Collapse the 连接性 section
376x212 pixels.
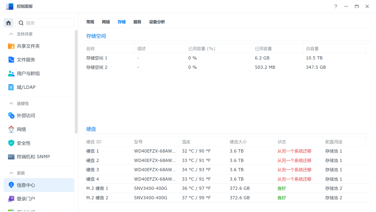coord(11,103)
